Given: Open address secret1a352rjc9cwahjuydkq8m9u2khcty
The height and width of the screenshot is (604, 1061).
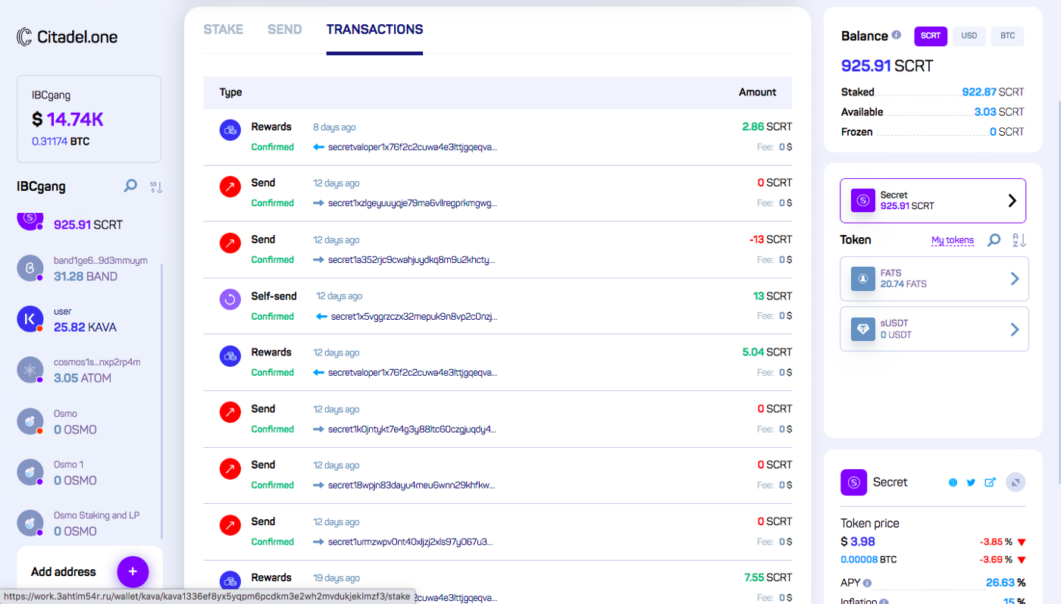Looking at the screenshot, I should [x=412, y=260].
